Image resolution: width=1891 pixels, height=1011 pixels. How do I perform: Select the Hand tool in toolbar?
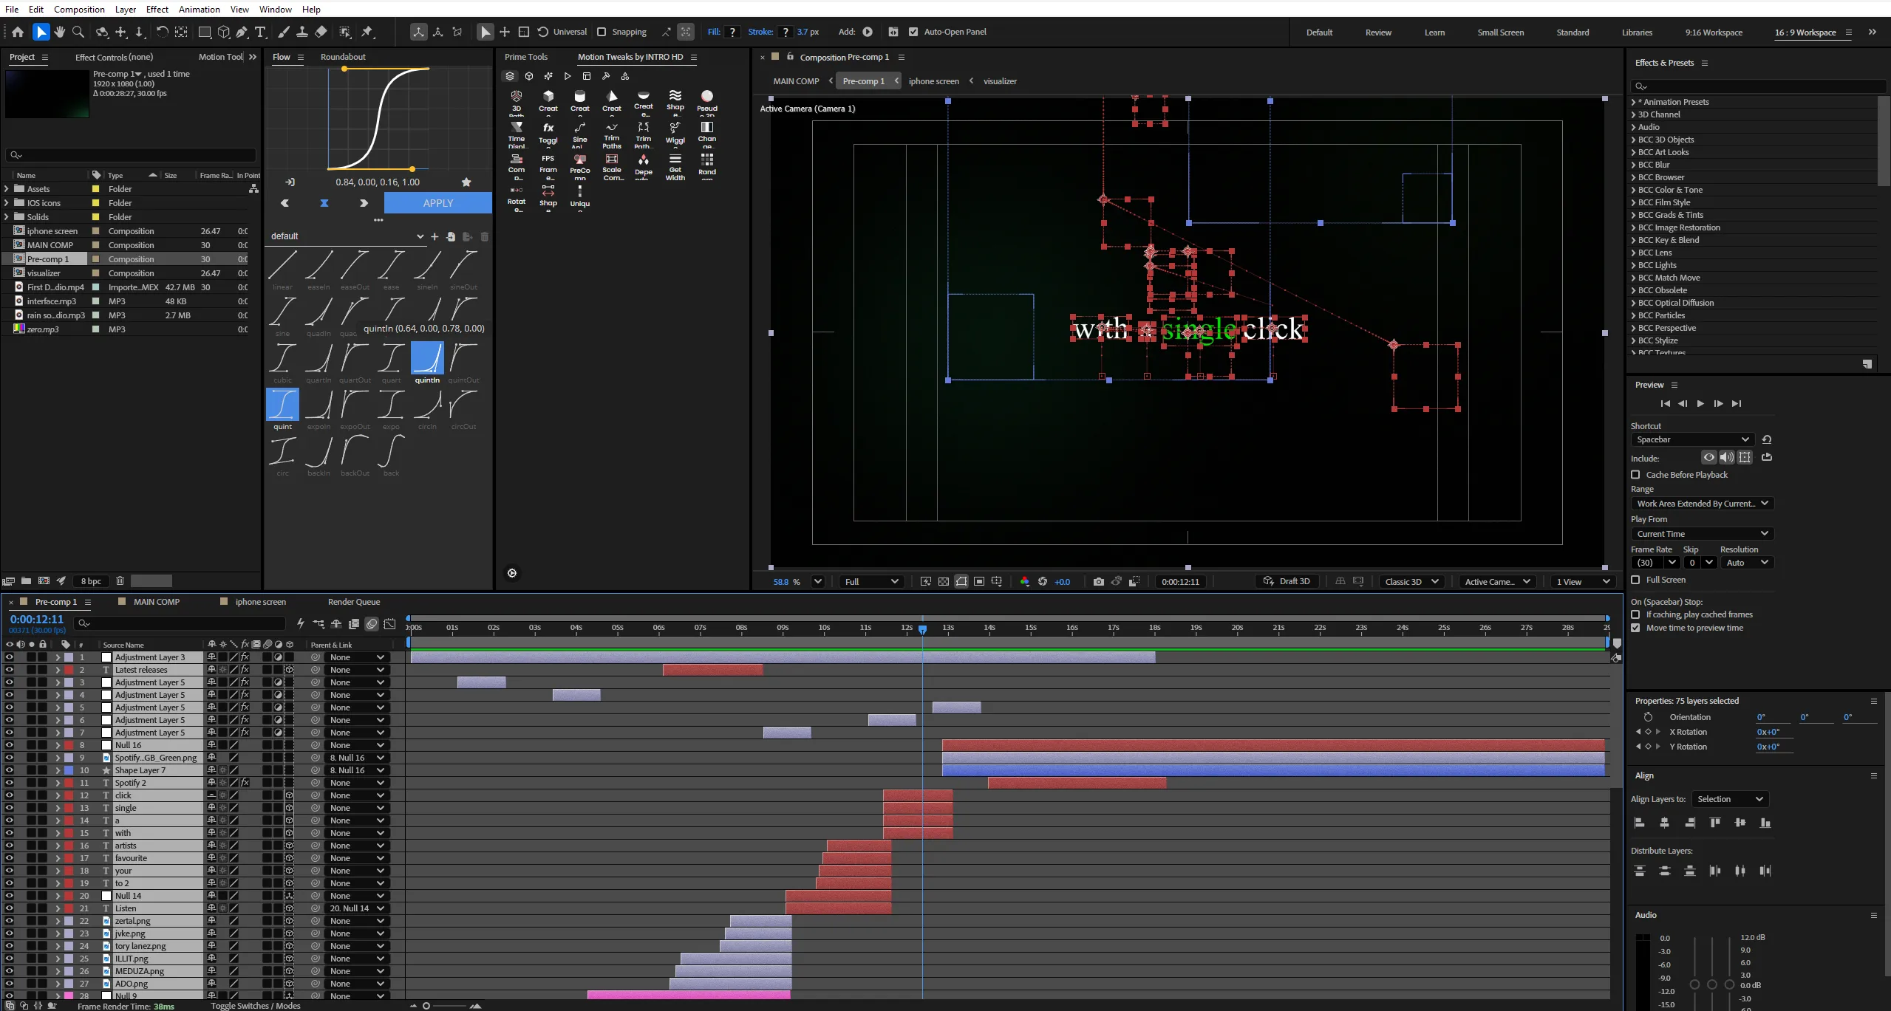[59, 32]
